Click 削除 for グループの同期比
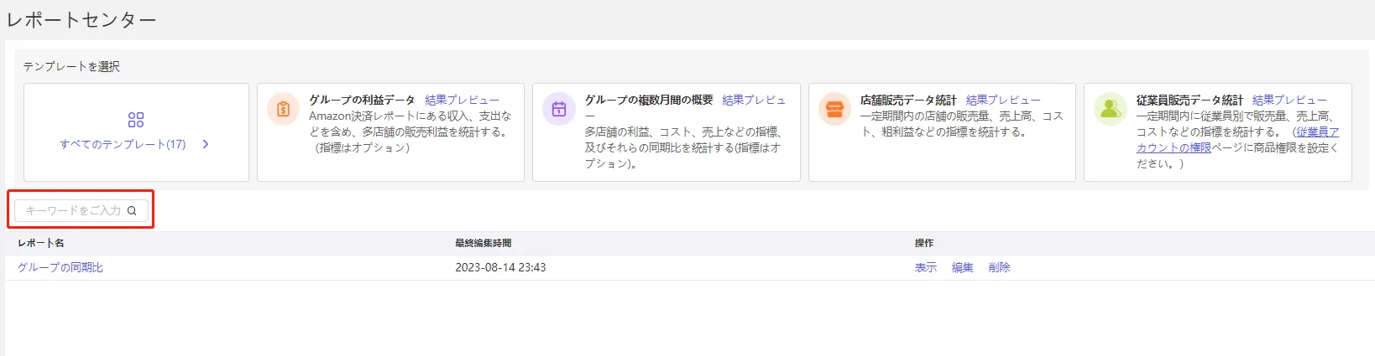1375x356 pixels. tap(1000, 267)
